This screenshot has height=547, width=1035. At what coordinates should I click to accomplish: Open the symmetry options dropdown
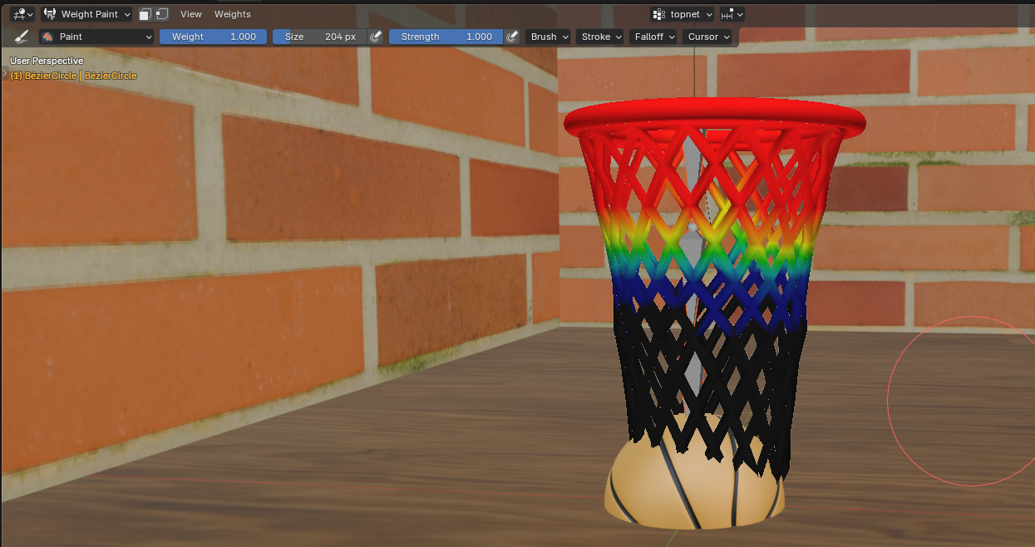(732, 14)
